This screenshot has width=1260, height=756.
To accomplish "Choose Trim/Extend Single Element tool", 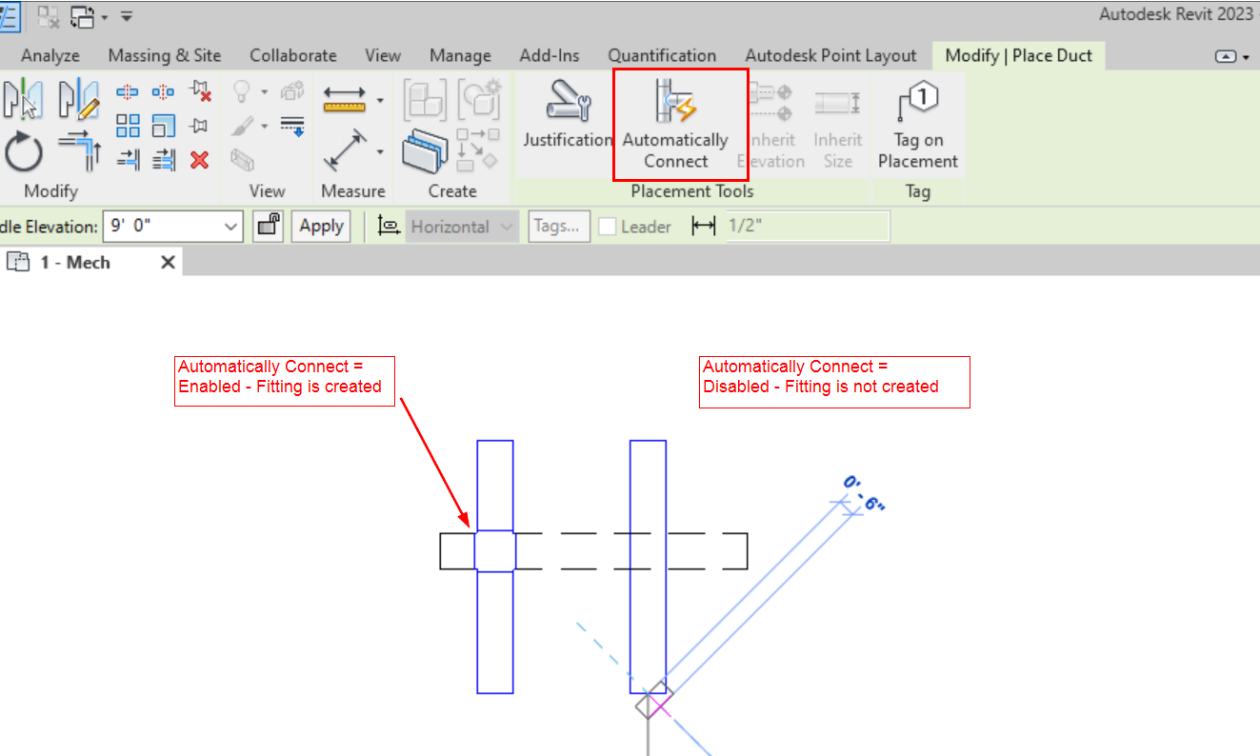I will coord(128,159).
